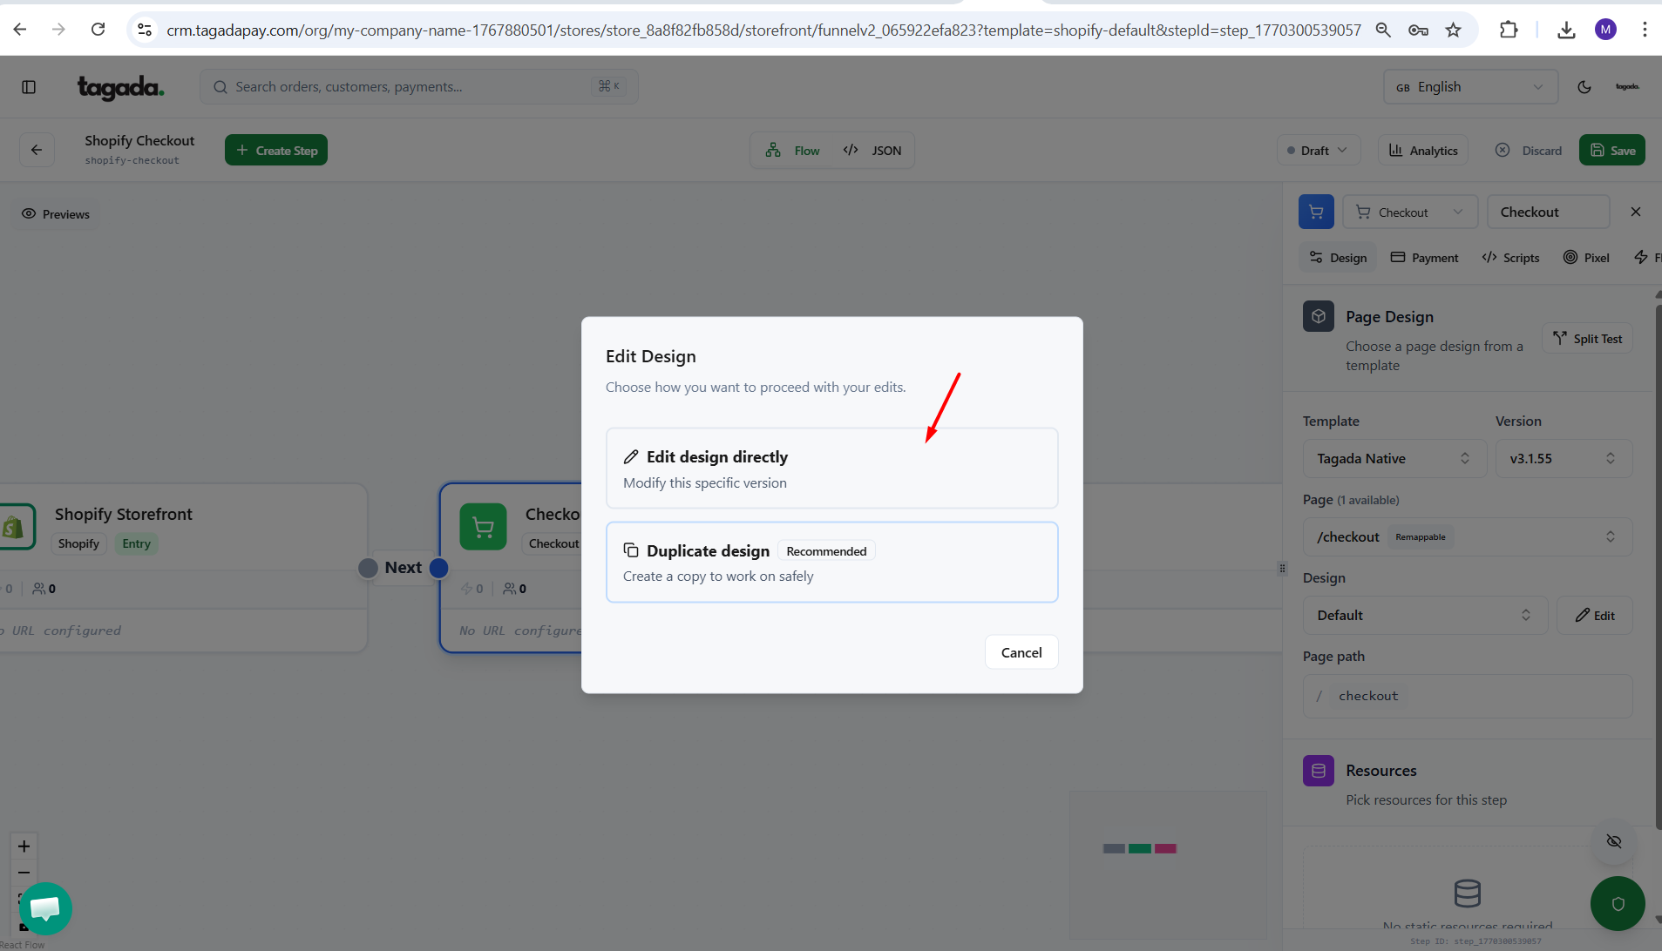Screen dimensions: 1662x951
Task: Click the back arrow next to Shopify Checkout
Action: [x=37, y=150]
